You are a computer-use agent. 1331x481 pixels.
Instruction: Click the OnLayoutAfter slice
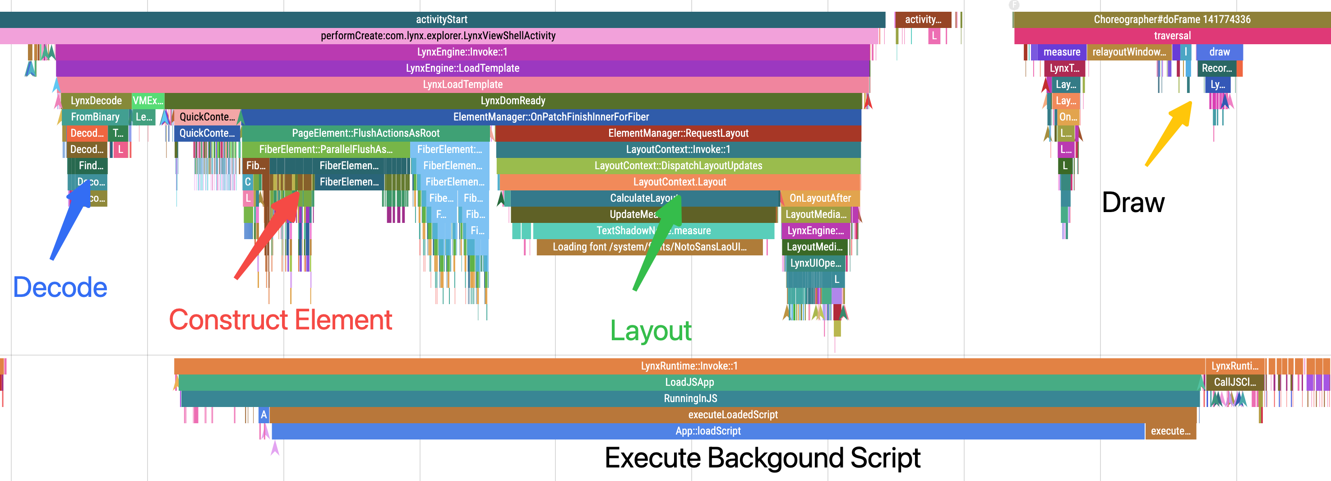pos(820,198)
